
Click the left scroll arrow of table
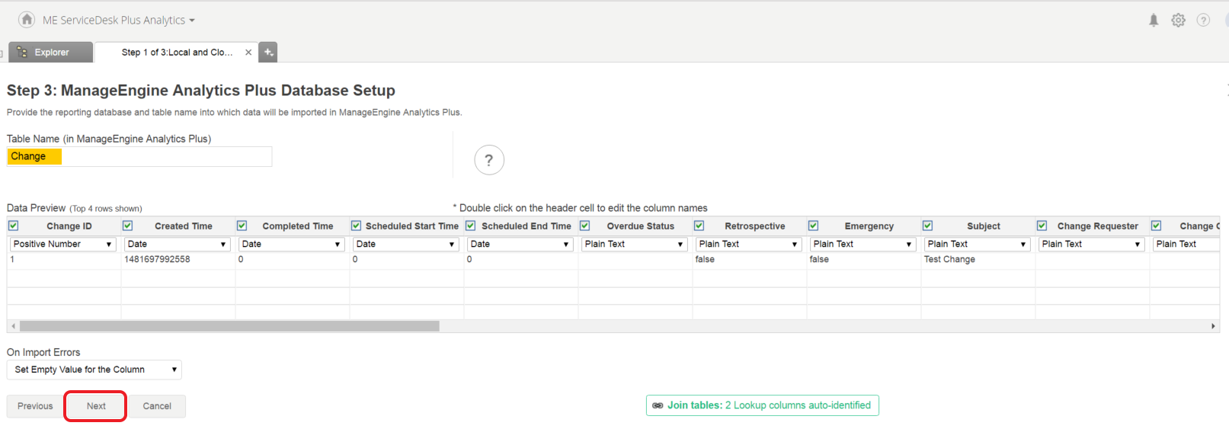pos(13,326)
